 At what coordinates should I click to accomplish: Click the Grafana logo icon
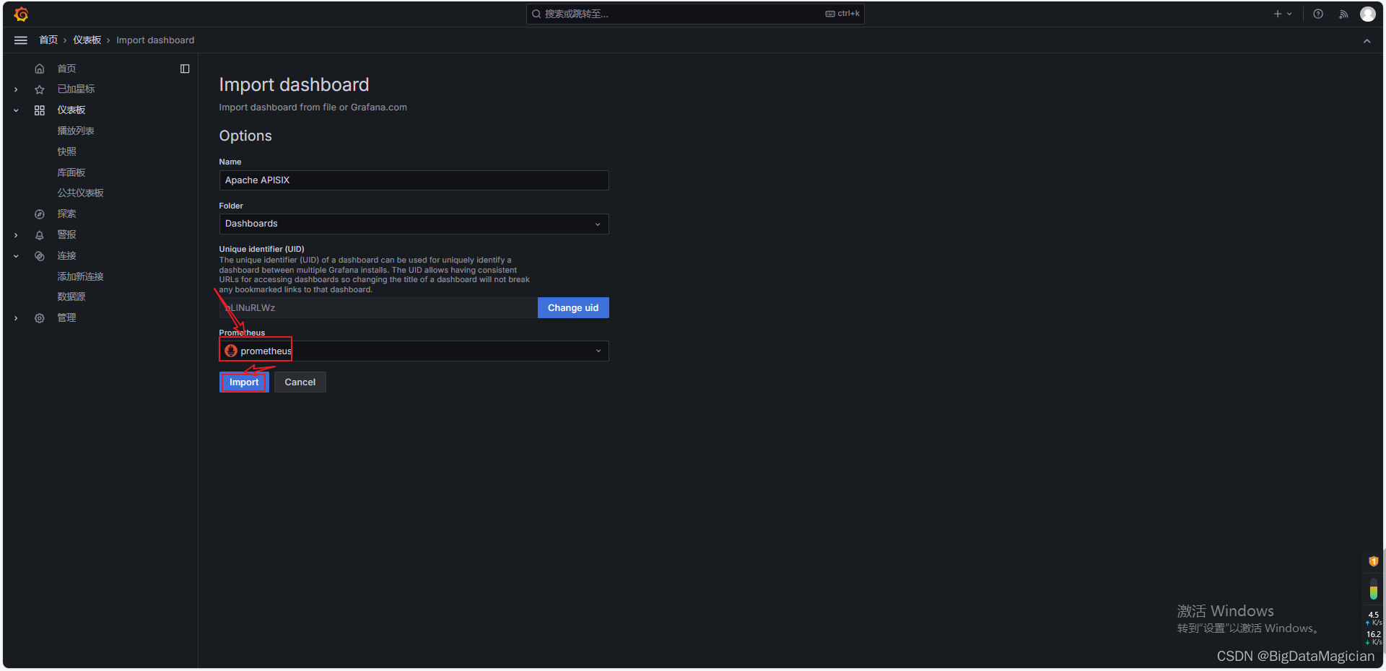click(21, 14)
